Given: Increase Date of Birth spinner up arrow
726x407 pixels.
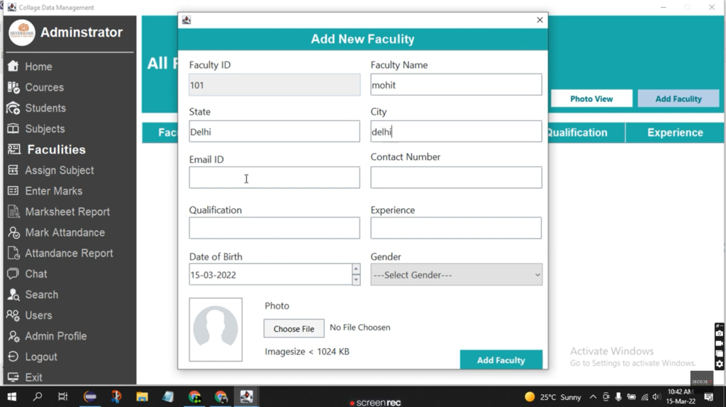Looking at the screenshot, I should 356,269.
